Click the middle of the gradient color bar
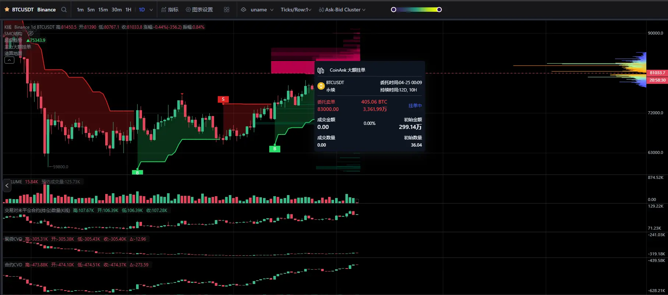The width and height of the screenshot is (668, 295). click(x=416, y=10)
